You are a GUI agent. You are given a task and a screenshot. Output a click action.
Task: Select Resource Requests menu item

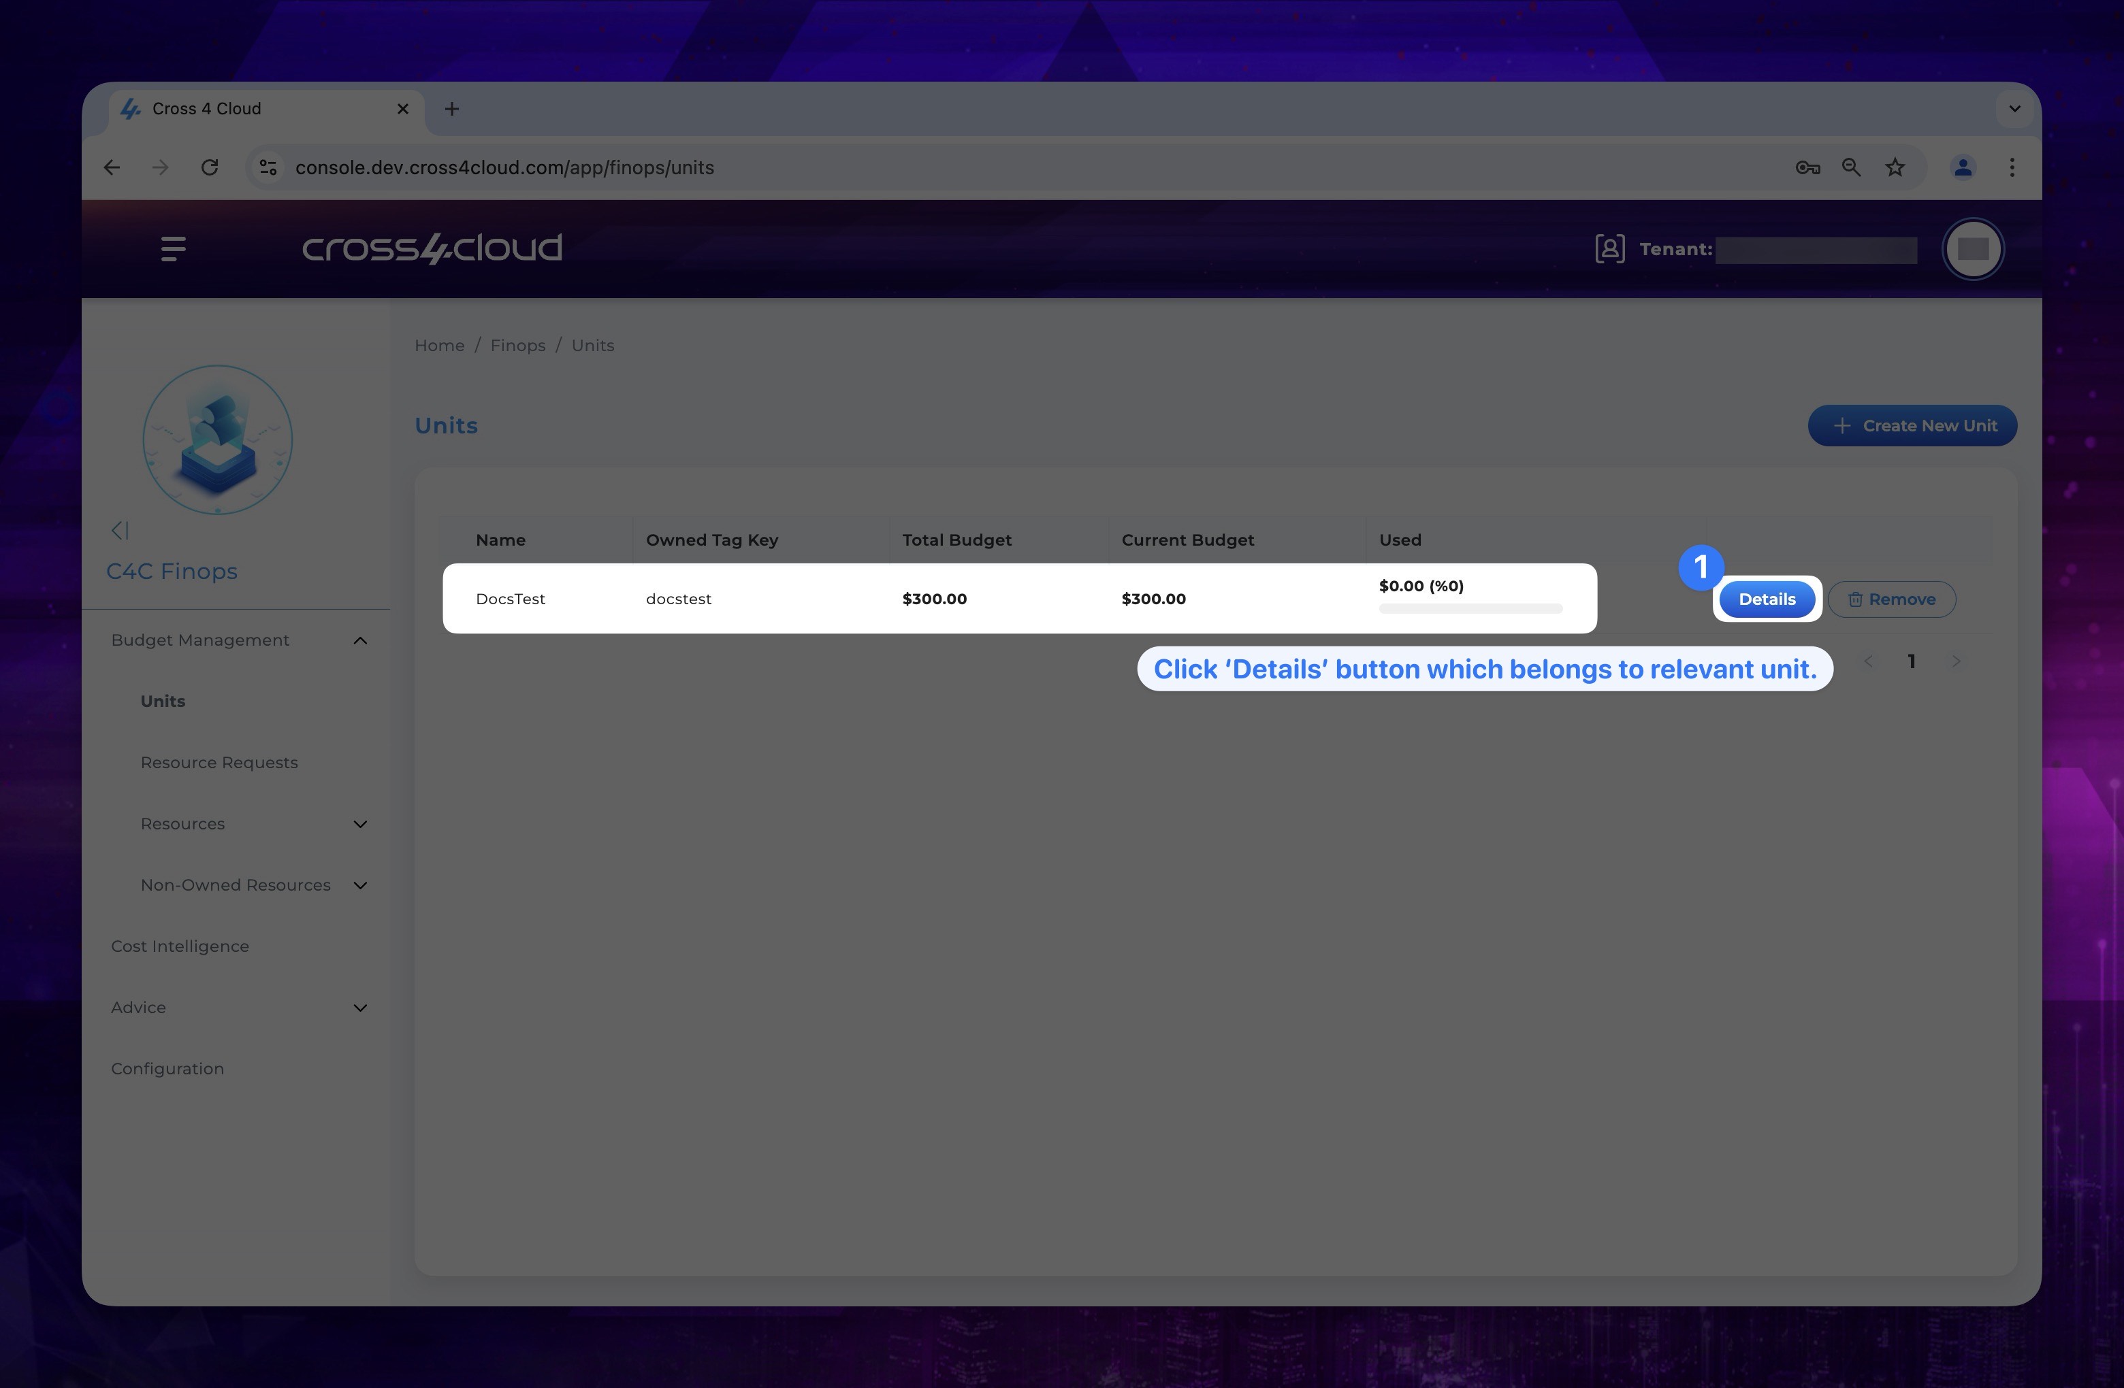click(x=220, y=762)
